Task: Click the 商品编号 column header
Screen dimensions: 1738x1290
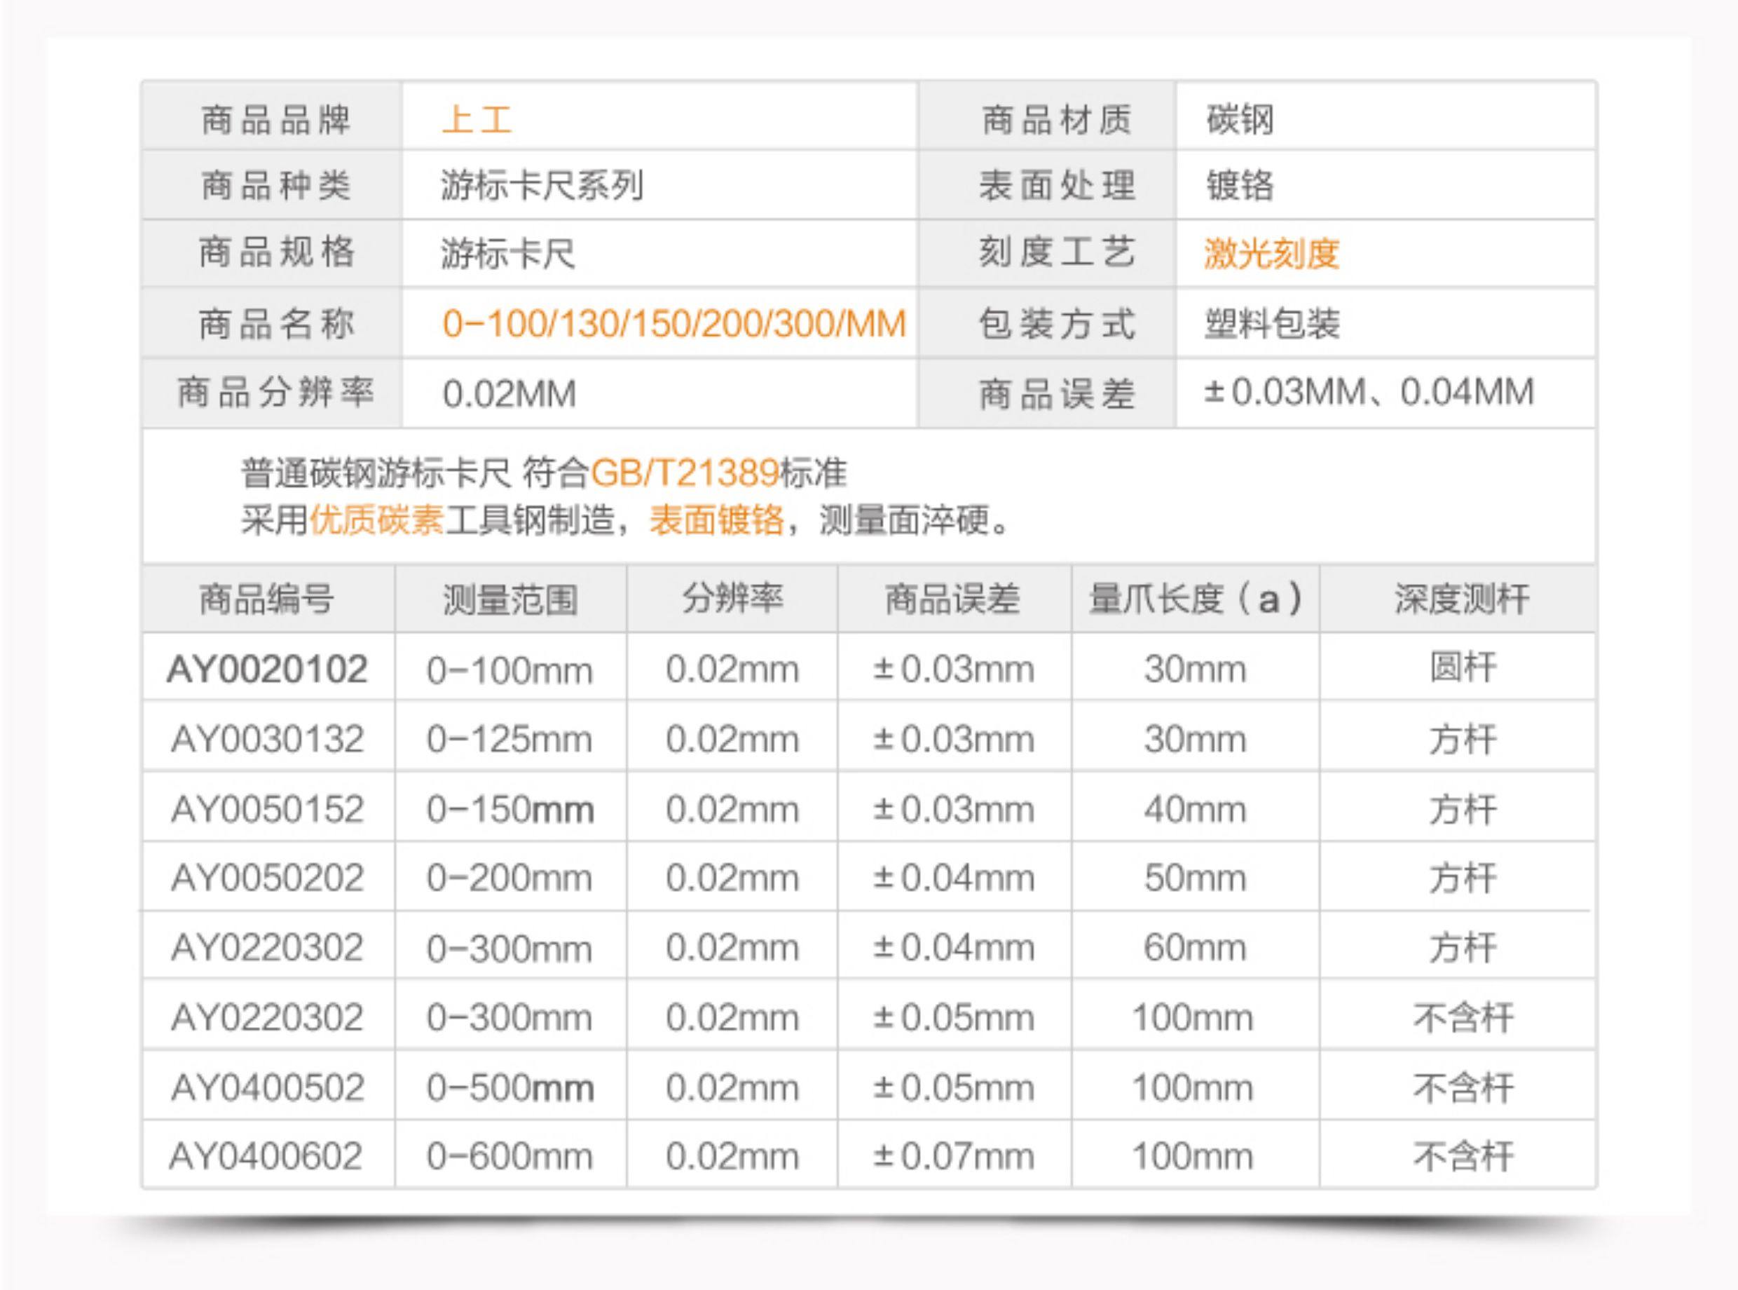Action: 267,599
